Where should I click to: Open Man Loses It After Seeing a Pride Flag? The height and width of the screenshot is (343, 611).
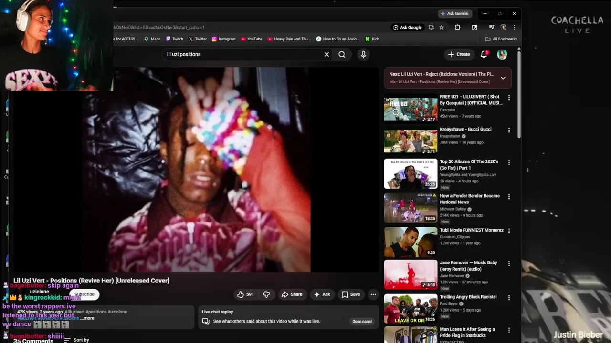pos(467,332)
